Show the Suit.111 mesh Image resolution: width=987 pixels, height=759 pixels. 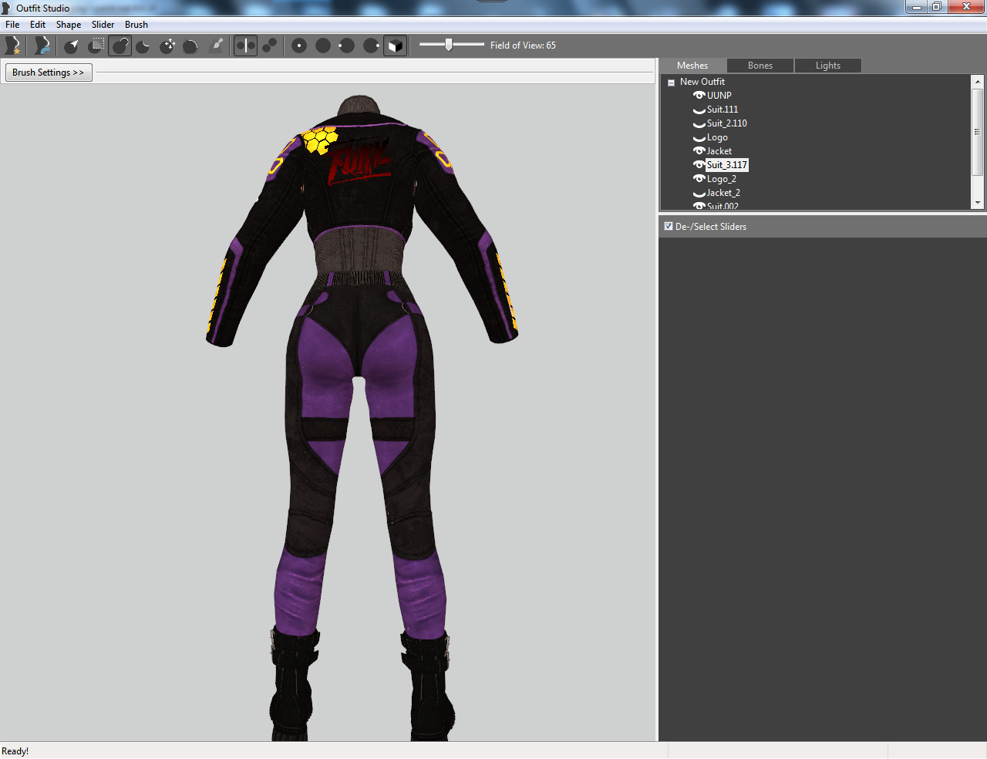[x=699, y=110]
